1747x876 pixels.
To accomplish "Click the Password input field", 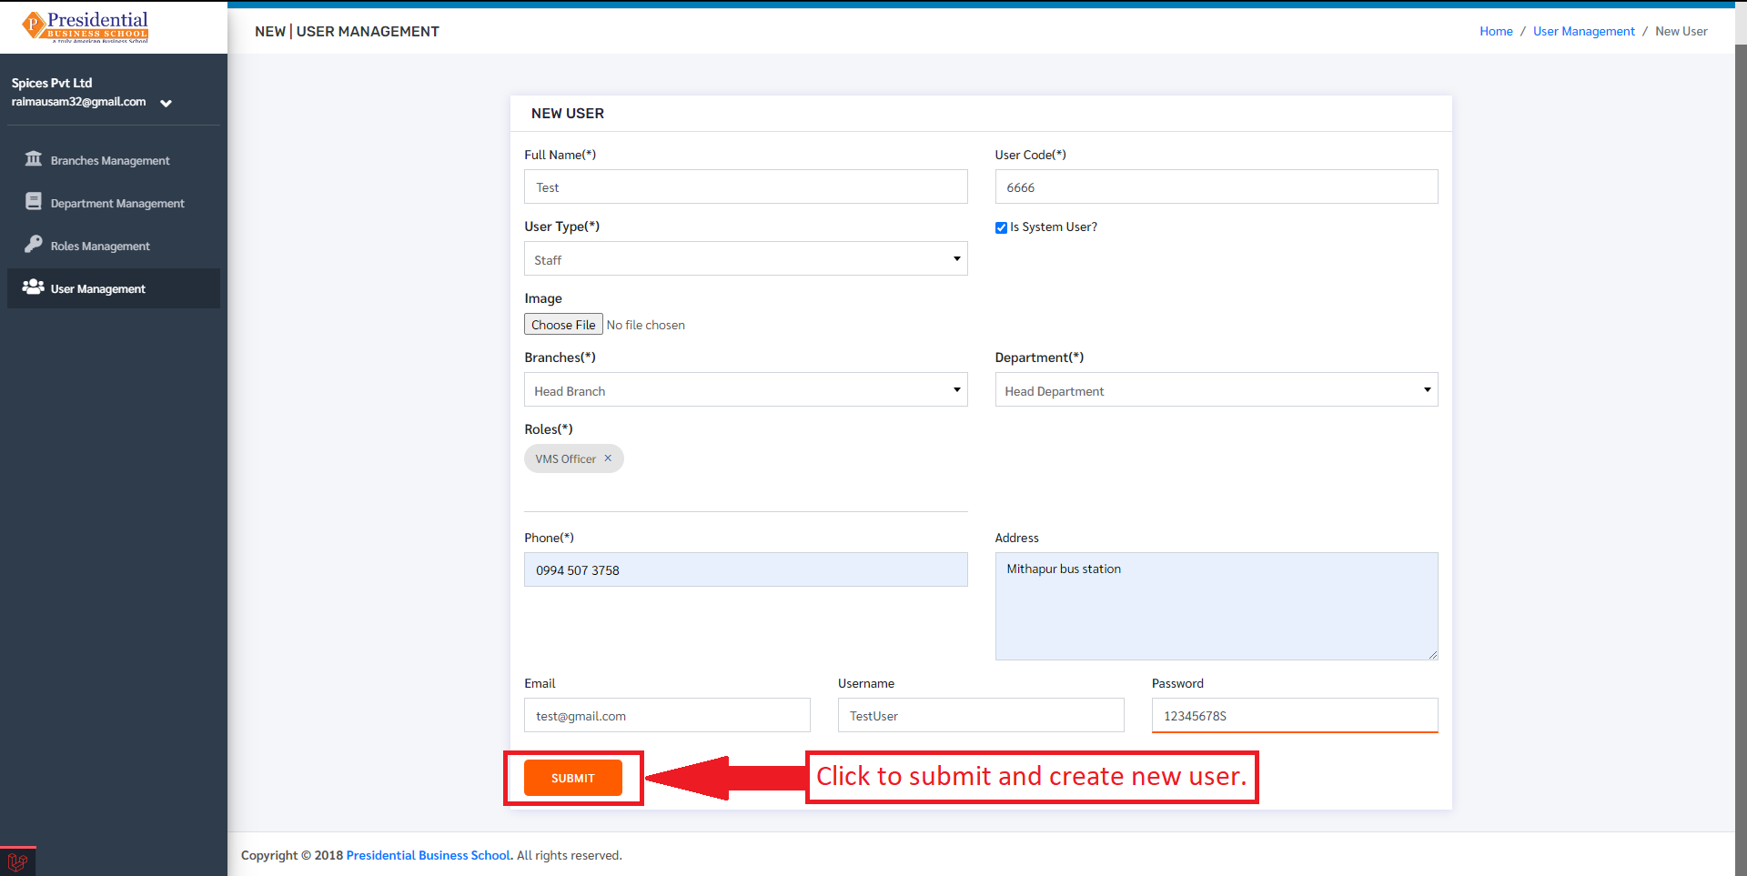I will [x=1295, y=715].
